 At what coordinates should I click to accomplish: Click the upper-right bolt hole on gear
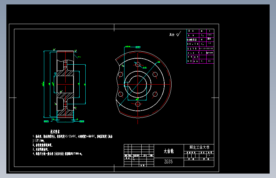[x=155, y=74]
